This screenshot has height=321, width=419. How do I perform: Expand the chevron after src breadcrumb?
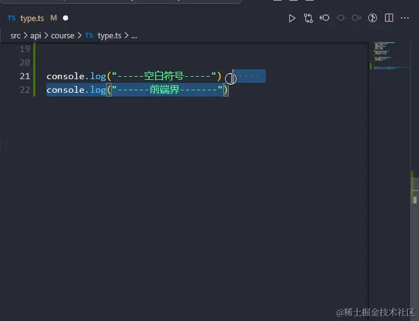tap(25, 36)
